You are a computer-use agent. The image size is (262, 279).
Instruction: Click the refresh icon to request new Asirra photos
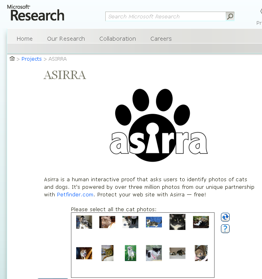[225, 217]
